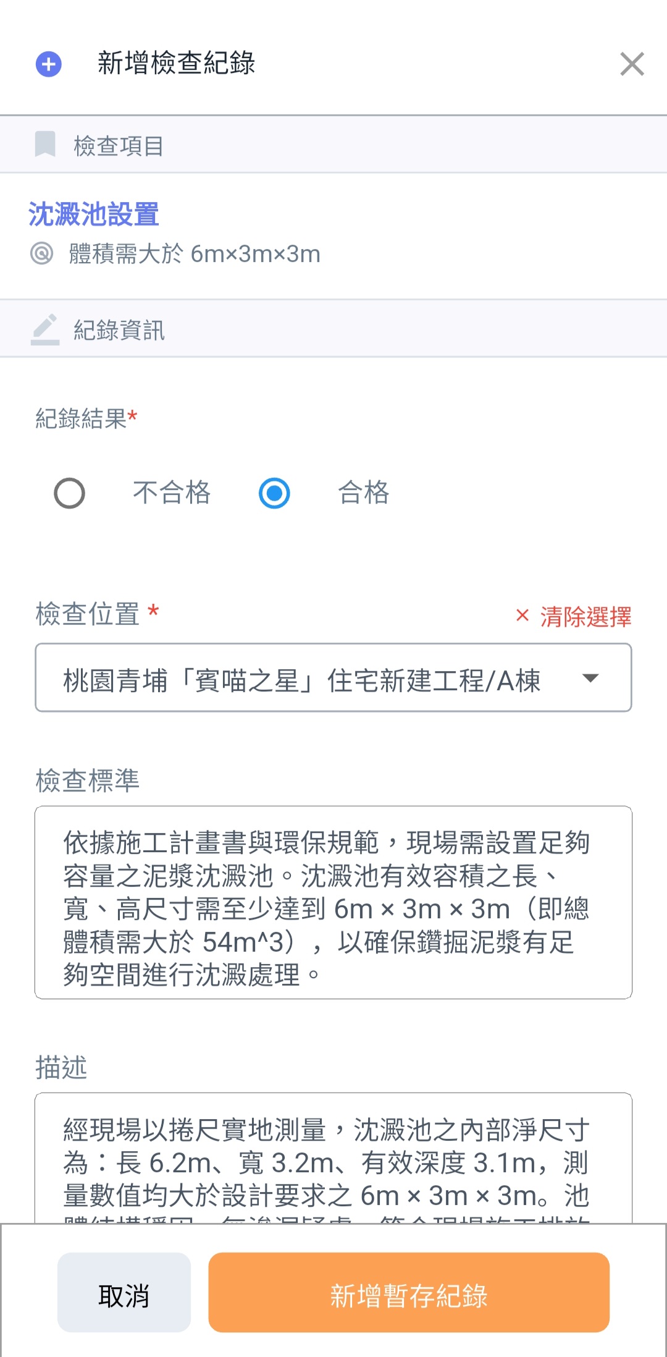Click the 紀錄資訊 section header
The height and width of the screenshot is (1357, 667).
(x=119, y=330)
